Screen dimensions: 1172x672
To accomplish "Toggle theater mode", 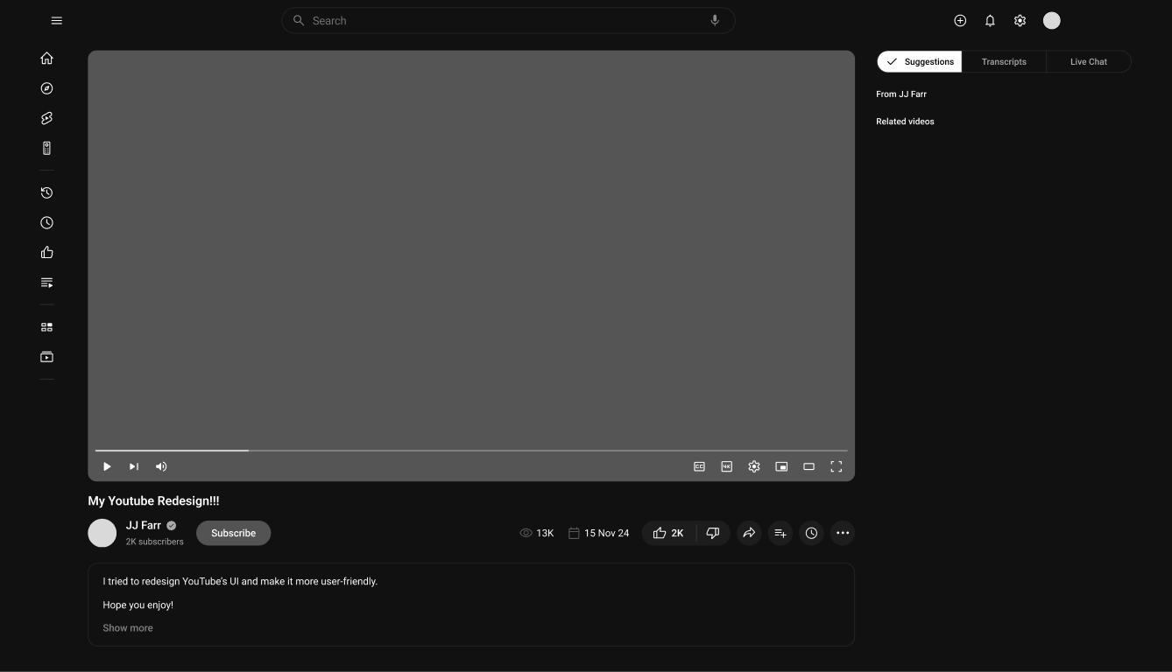I will click(809, 466).
